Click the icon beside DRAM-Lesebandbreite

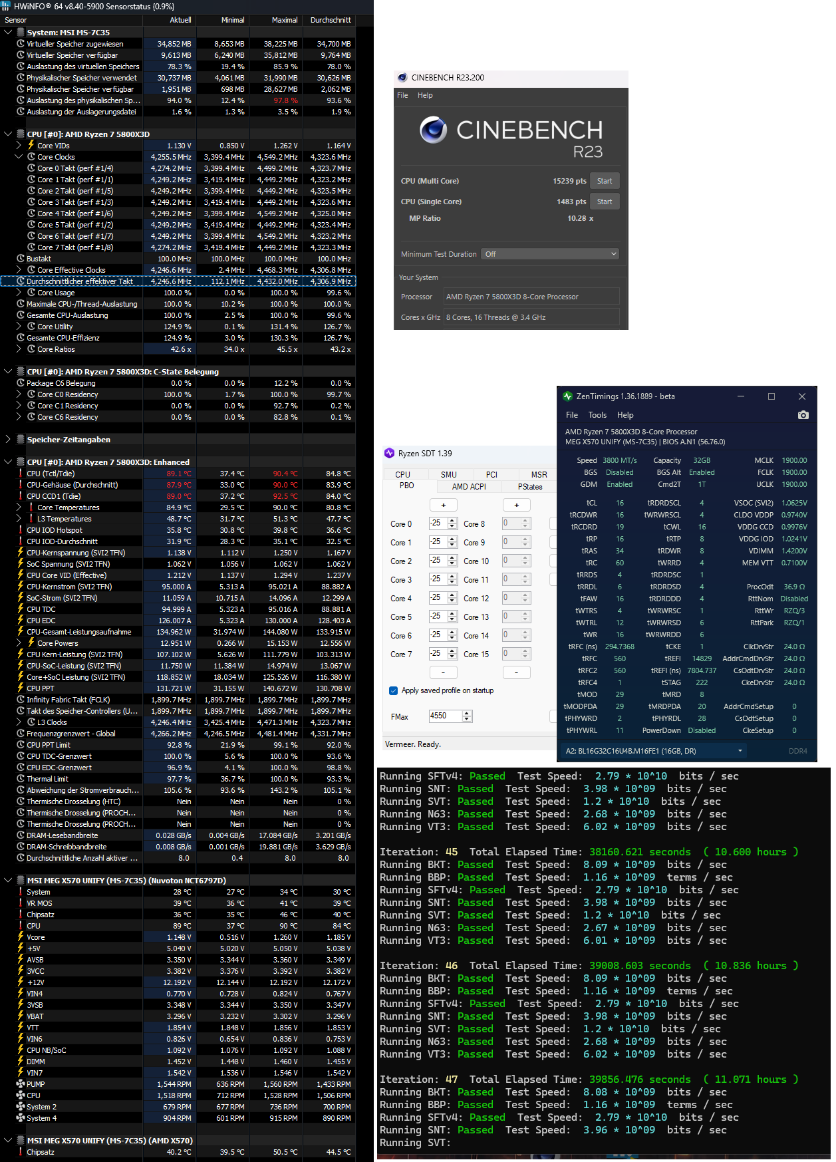tap(21, 835)
